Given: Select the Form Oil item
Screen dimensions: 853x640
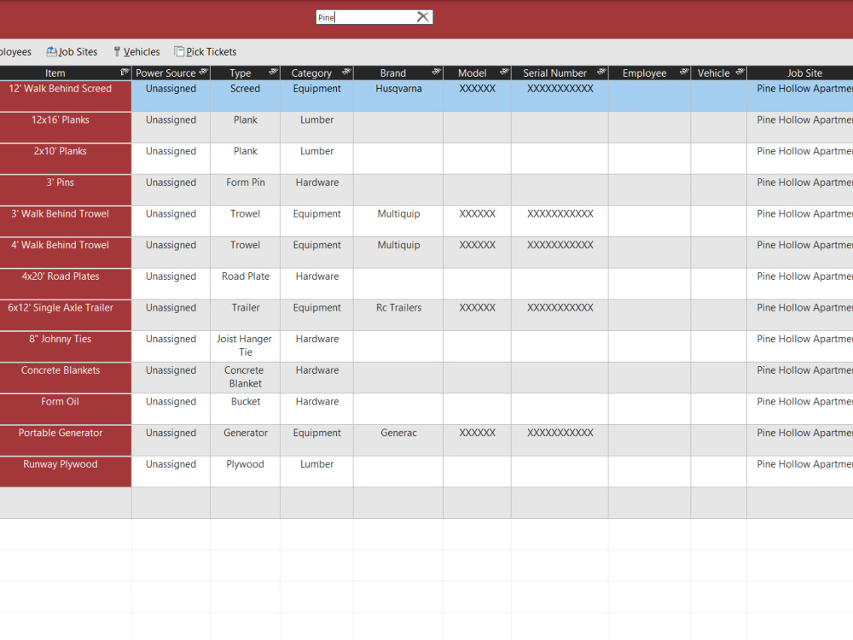Looking at the screenshot, I should click(x=66, y=409).
